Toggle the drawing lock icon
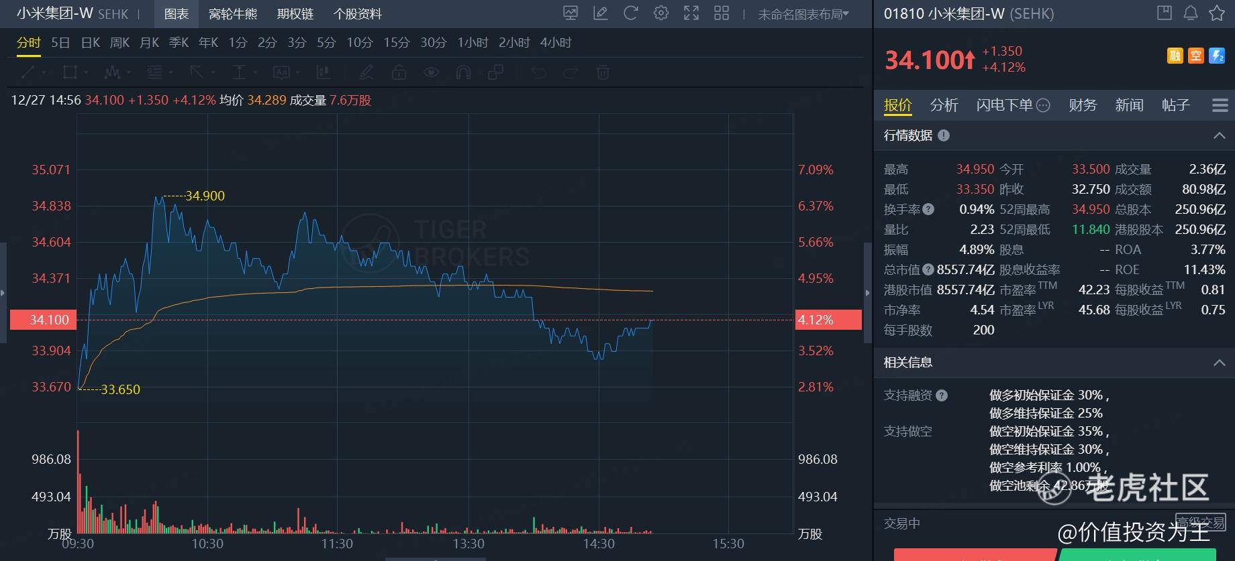This screenshot has width=1235, height=561. [399, 72]
